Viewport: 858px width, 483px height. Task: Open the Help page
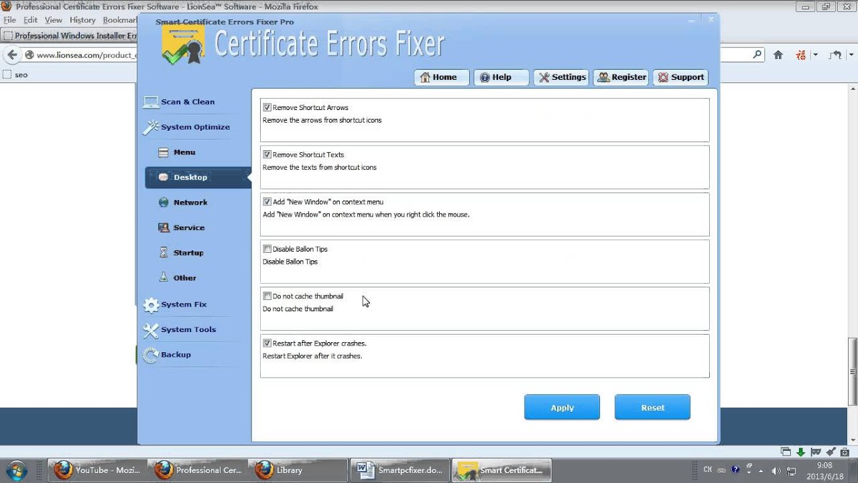501,77
